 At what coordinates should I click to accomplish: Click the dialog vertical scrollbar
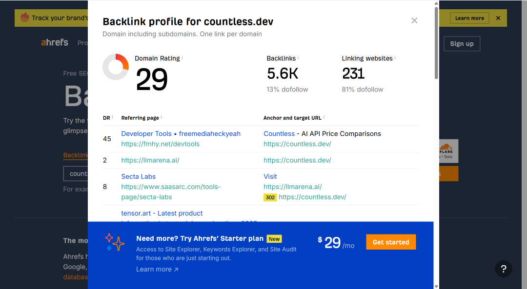point(436,43)
